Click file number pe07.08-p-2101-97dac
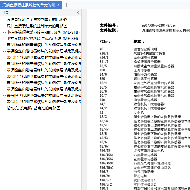The height and width of the screenshot is (190, 190). point(159,25)
